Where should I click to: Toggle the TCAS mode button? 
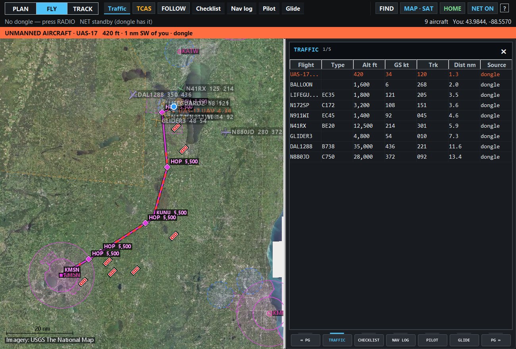pyautogui.click(x=144, y=8)
